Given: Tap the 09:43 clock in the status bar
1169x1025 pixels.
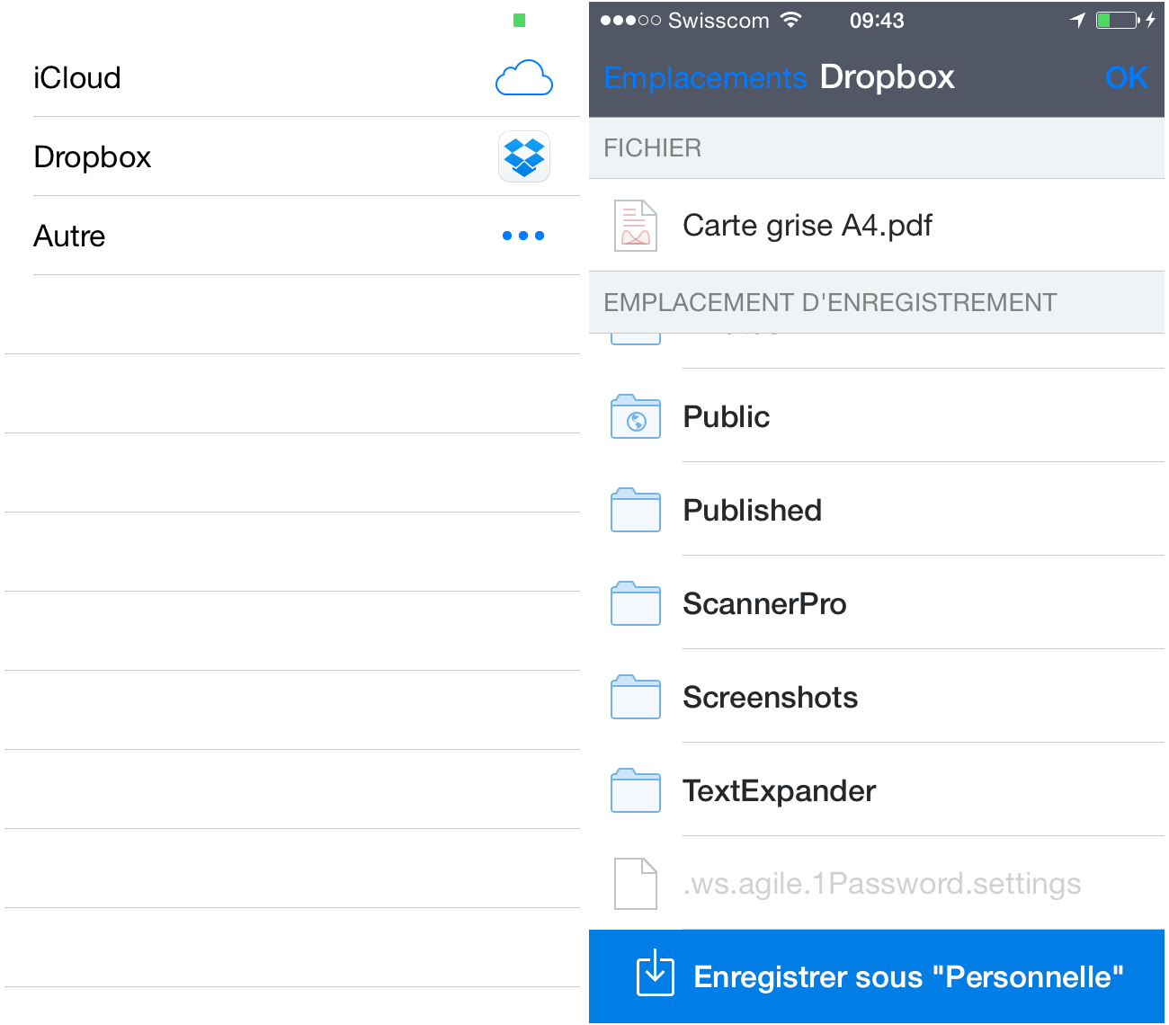Looking at the screenshot, I should tap(877, 20).
